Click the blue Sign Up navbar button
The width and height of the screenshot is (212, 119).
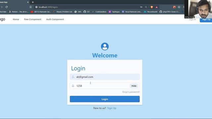pos(206,20)
